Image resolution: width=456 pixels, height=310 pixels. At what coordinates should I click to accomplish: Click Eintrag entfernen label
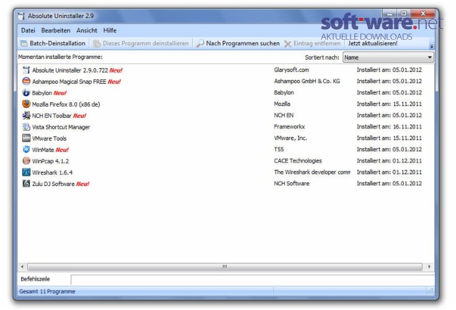(316, 43)
